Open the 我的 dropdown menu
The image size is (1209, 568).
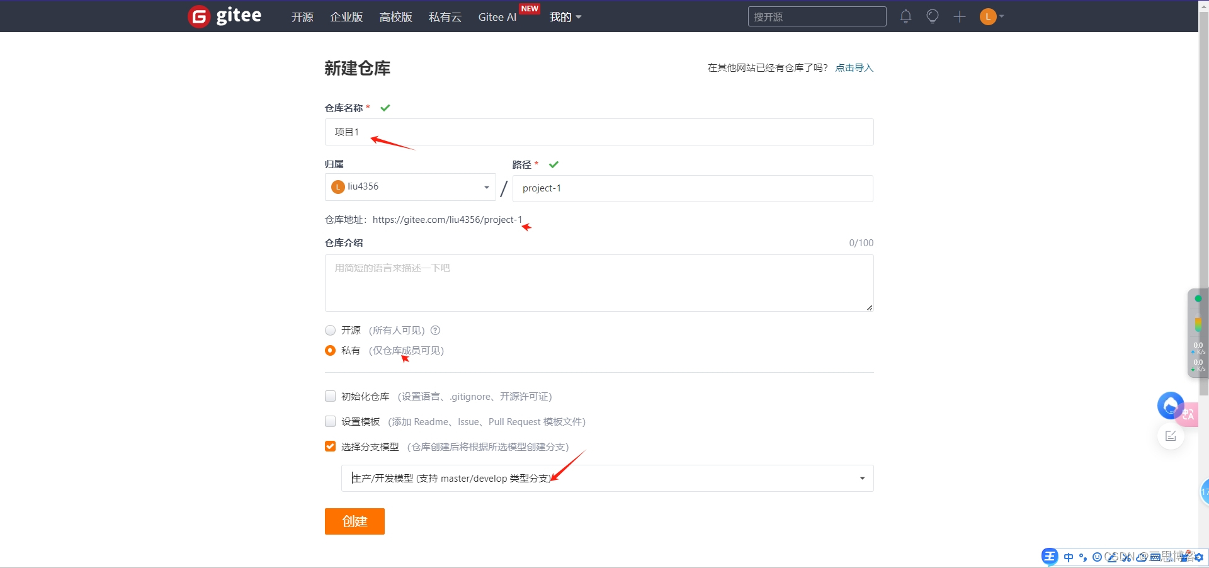(565, 17)
